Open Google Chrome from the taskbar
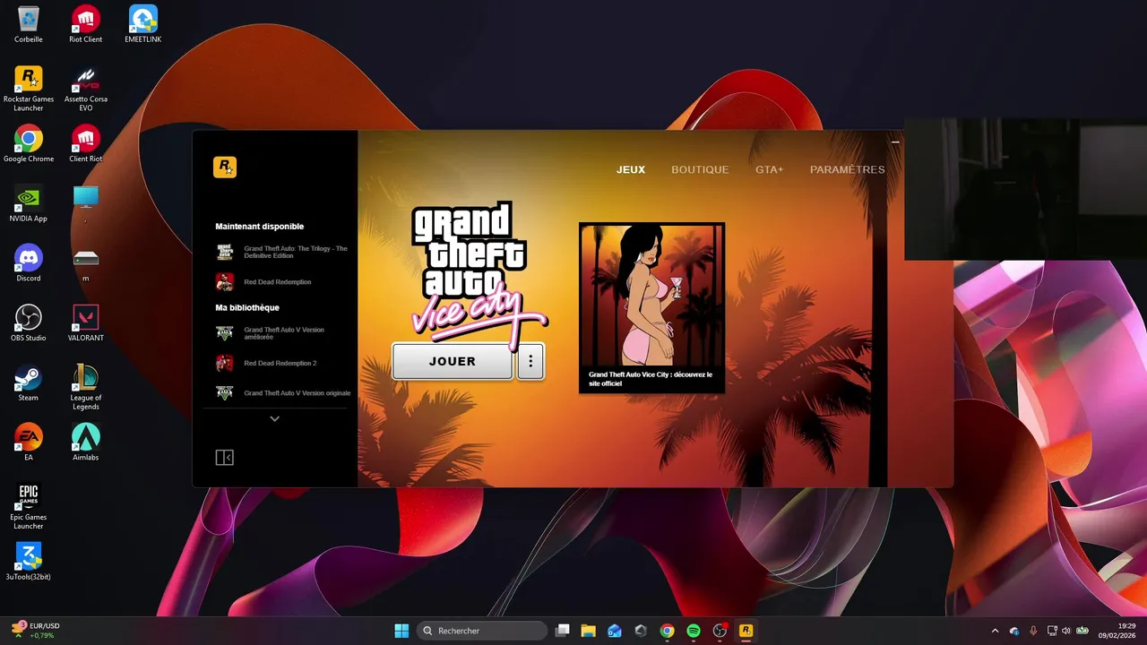Image resolution: width=1147 pixels, height=645 pixels. (x=667, y=631)
